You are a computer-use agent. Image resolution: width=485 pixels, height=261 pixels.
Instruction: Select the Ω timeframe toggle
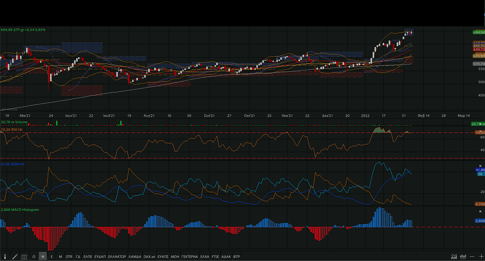pos(34,257)
